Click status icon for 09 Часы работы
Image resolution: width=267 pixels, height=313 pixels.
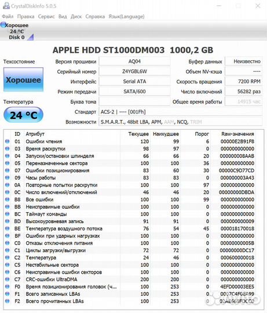[8, 178]
